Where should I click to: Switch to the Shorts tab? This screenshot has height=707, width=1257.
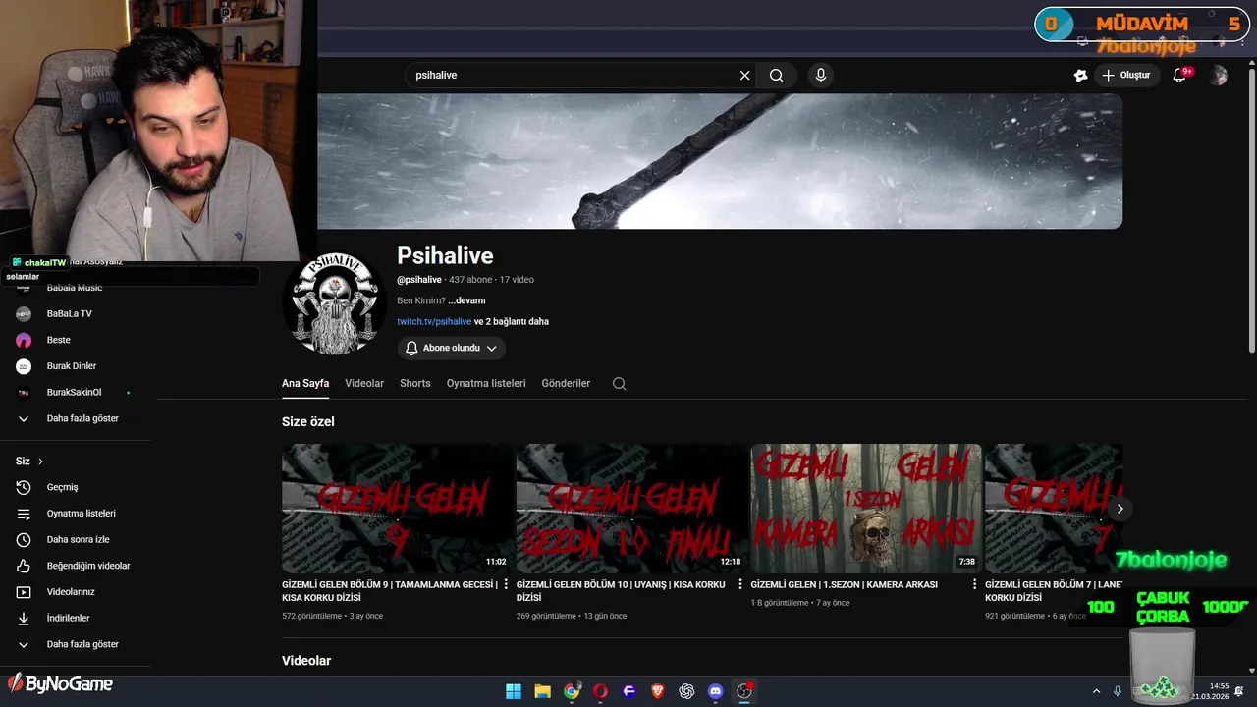(415, 383)
